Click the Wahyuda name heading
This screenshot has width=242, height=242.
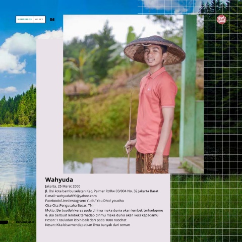click(x=59, y=179)
